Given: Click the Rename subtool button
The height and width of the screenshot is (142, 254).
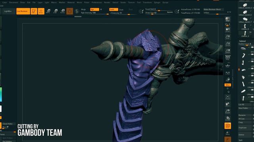Looking at the screenshot, I should [x=245, y=115].
